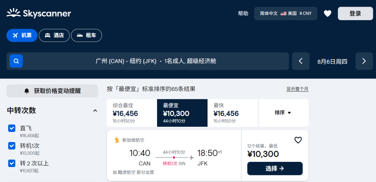376x182 pixels.
Task: Click the Skyscanner logo
Action: (39, 14)
